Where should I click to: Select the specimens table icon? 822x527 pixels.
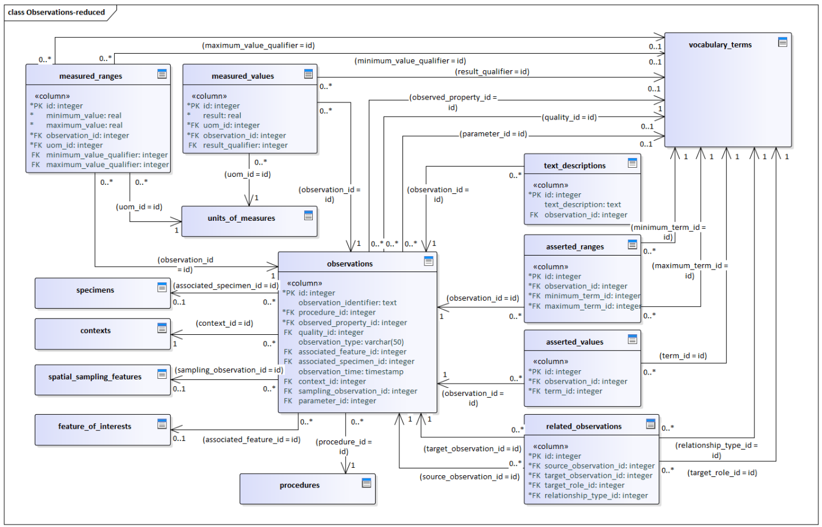click(x=162, y=287)
